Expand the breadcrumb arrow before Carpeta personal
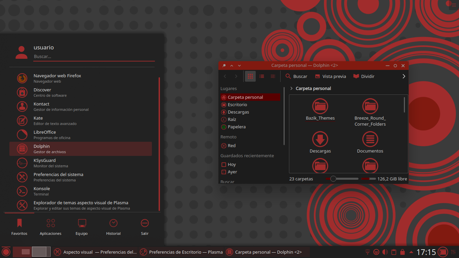The image size is (459, 258). (291, 88)
